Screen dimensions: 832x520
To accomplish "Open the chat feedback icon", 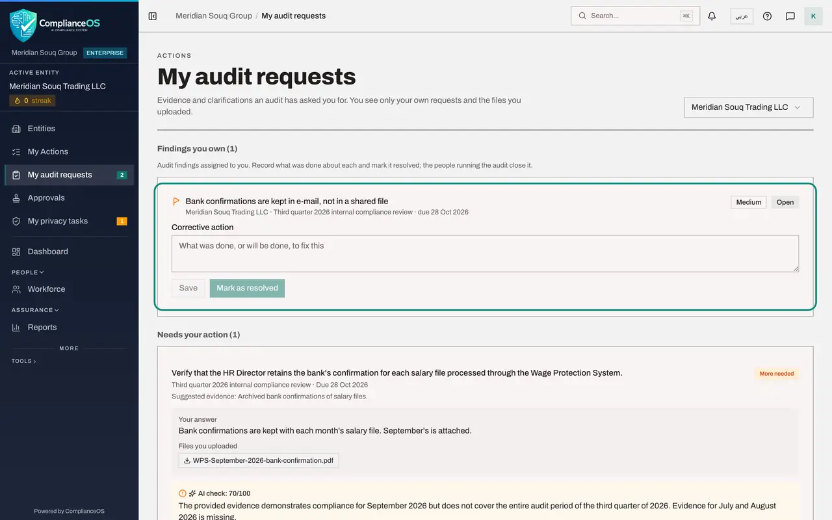I will pyautogui.click(x=790, y=16).
